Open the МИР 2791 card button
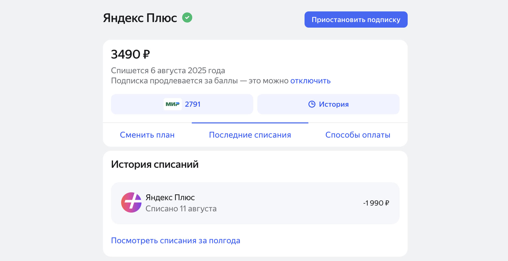This screenshot has height=261, width=508. tap(182, 104)
